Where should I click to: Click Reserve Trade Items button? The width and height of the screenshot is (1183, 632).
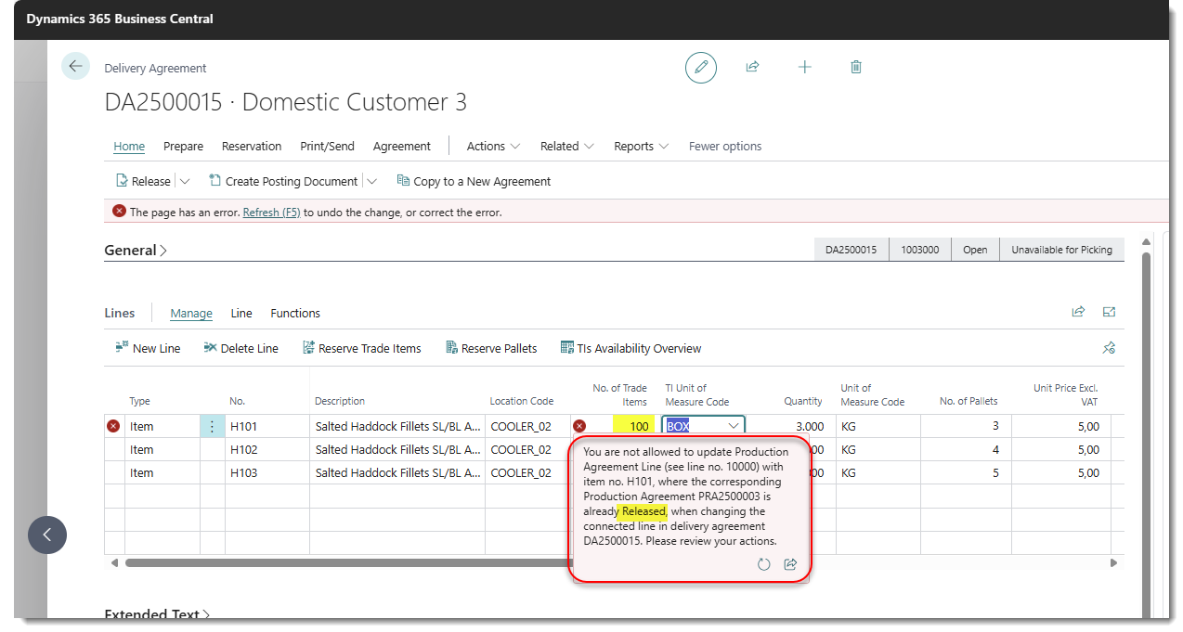point(361,349)
